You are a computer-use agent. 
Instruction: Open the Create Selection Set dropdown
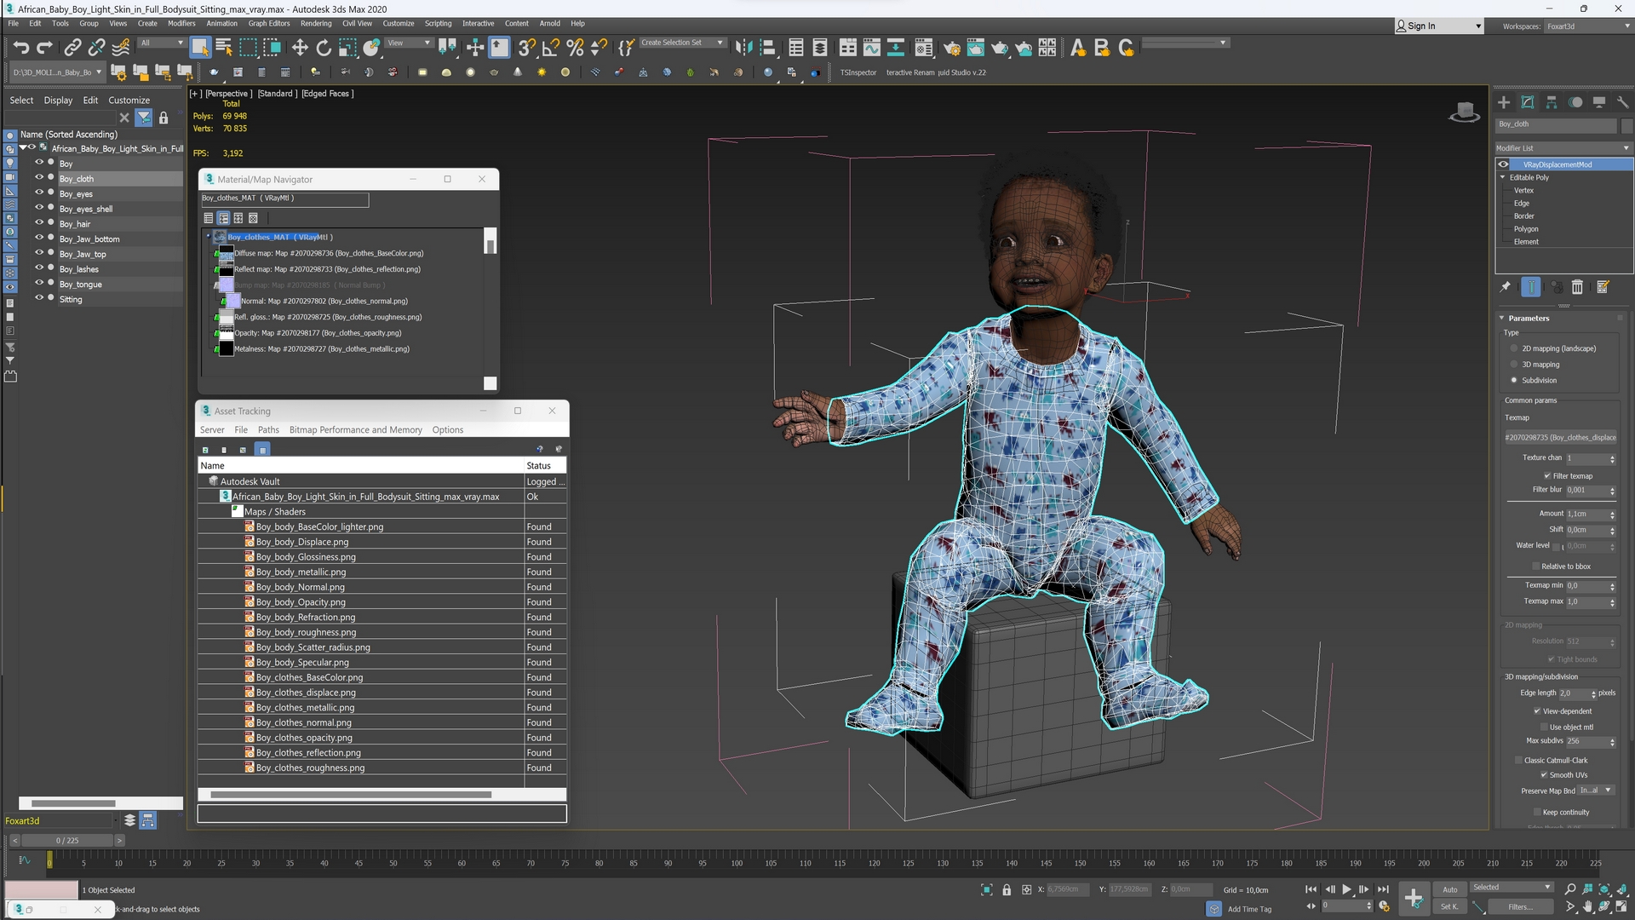point(682,43)
